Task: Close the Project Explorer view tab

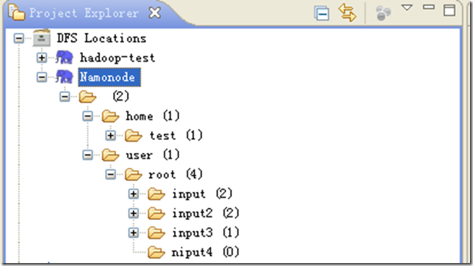Action: pyautogui.click(x=155, y=13)
